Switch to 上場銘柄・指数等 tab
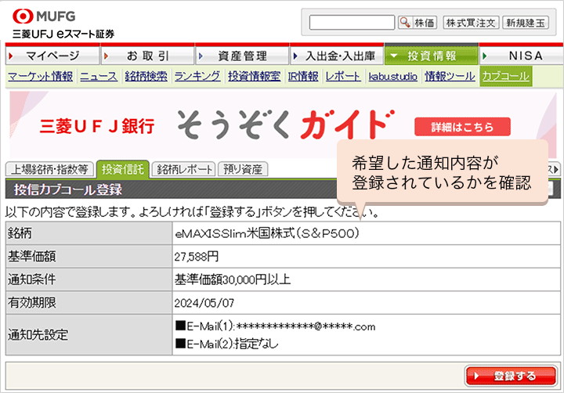 [x=49, y=169]
